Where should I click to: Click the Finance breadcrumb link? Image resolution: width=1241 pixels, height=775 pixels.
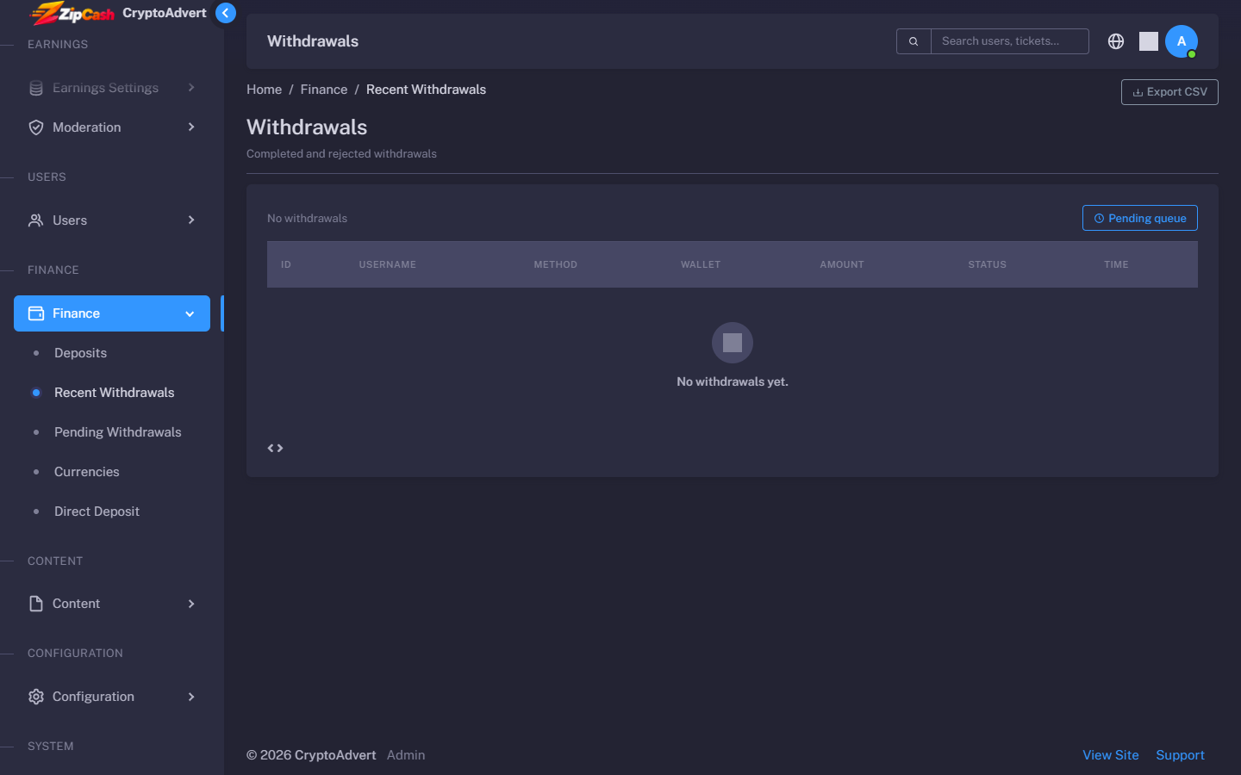(x=324, y=90)
